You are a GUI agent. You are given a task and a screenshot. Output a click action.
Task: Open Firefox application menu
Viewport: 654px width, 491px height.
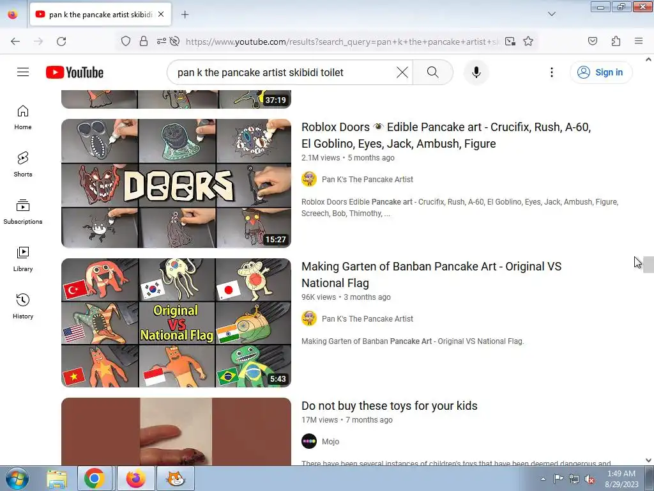click(x=639, y=41)
